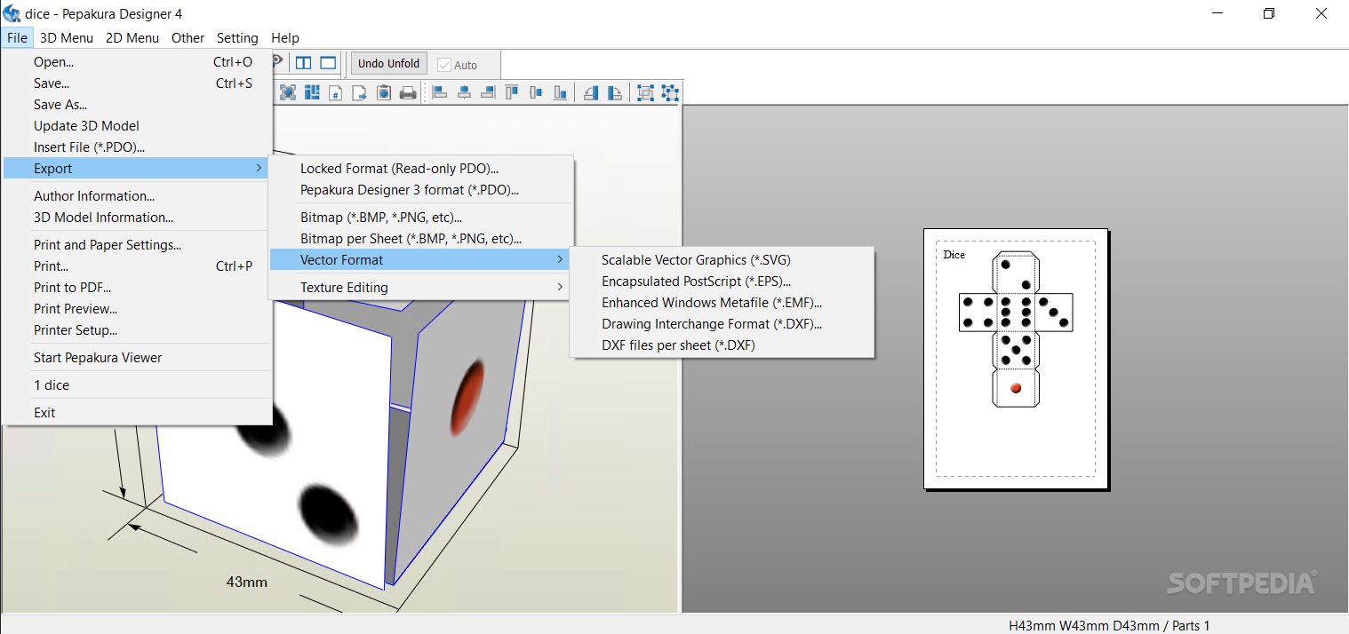The width and height of the screenshot is (1349, 634).
Task: Rotate selected part counterclockwise icon
Action: pyautogui.click(x=591, y=92)
